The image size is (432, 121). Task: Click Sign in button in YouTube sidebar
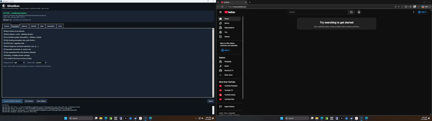pos(225,50)
